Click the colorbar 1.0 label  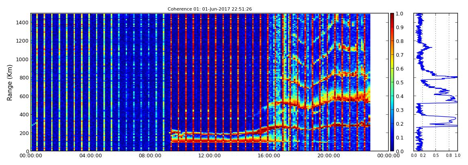[400, 14]
